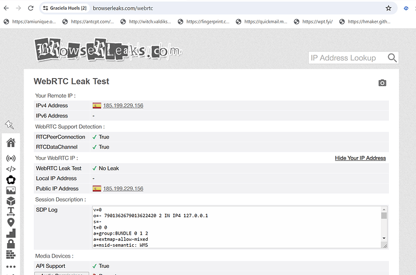The width and height of the screenshot is (416, 275).
Task: Open the Fonts T icon in the sidebar
Action: click(11, 212)
